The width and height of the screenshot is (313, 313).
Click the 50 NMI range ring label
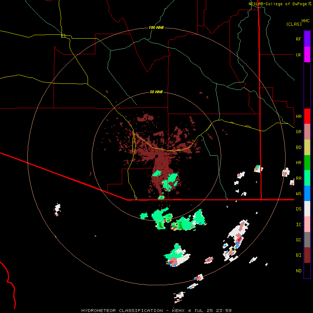(156, 92)
